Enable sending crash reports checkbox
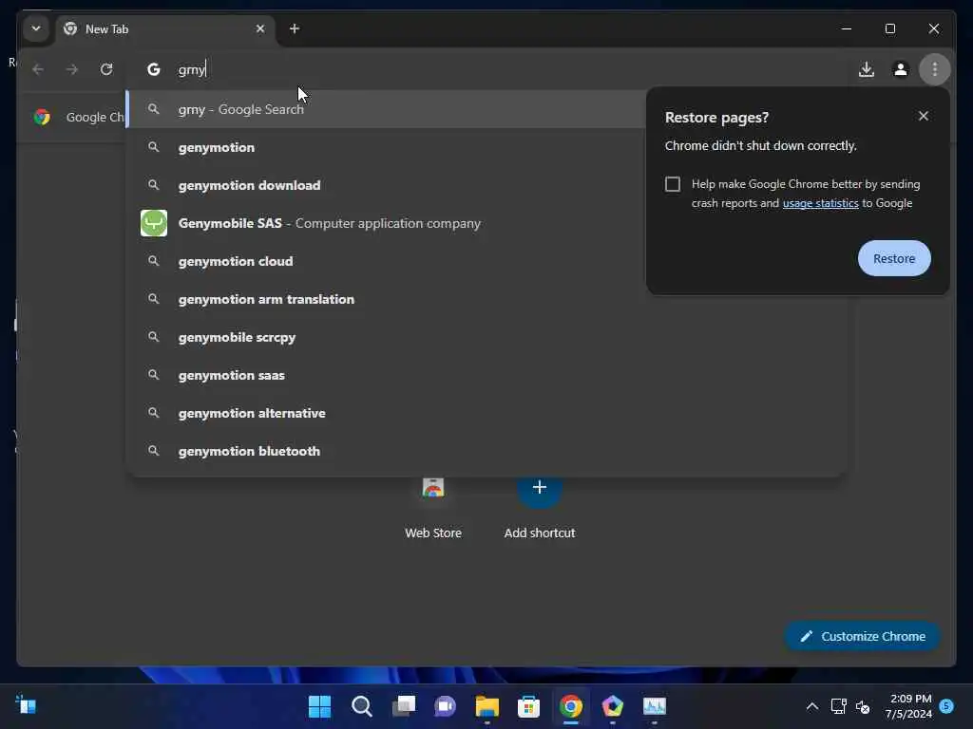The width and height of the screenshot is (973, 729). tap(673, 184)
